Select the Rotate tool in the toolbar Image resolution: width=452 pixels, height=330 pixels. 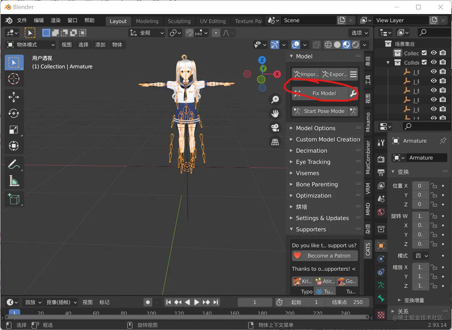[x=14, y=114]
